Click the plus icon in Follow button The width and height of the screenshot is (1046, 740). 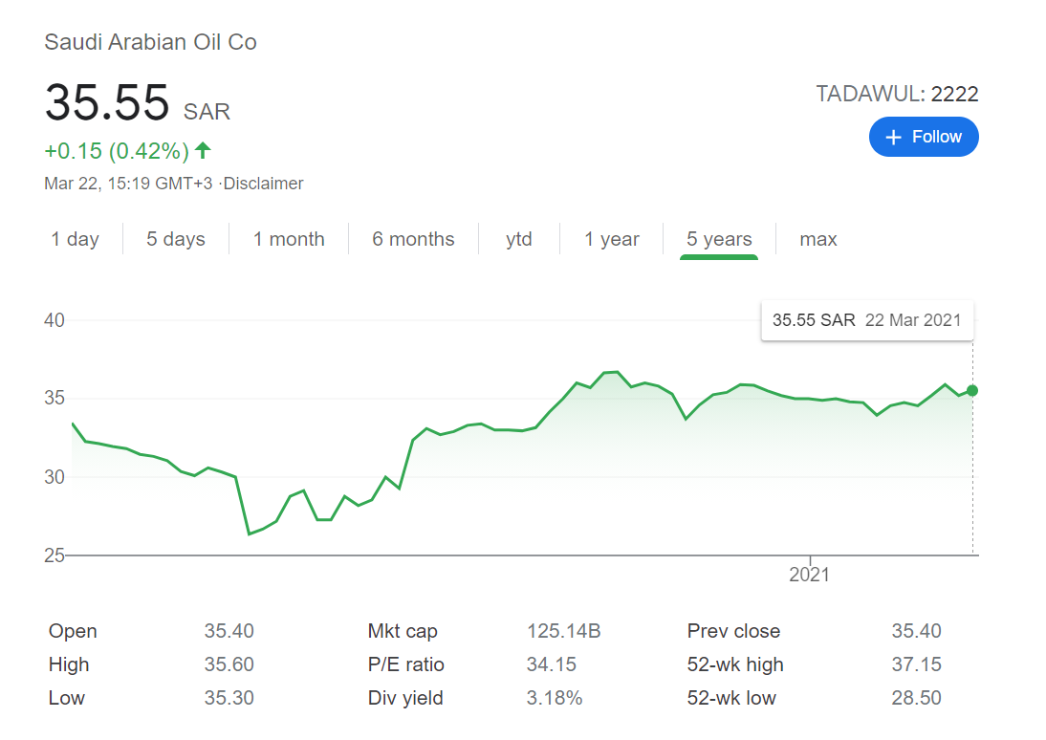tap(894, 138)
